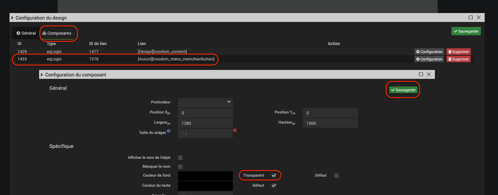The image size is (498, 195).
Task: Toggle the Transparent checkbox
Action: point(274,175)
